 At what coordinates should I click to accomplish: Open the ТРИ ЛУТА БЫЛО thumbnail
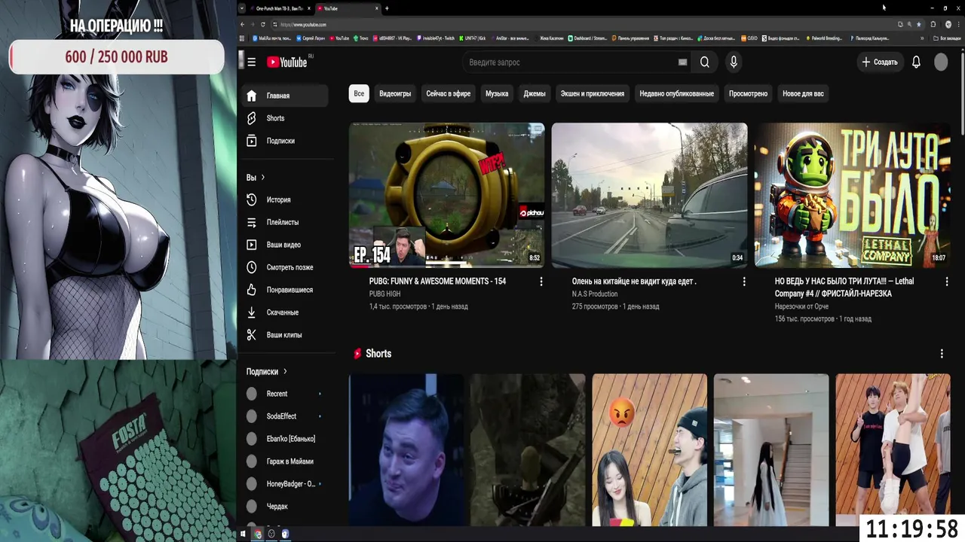[x=853, y=195]
